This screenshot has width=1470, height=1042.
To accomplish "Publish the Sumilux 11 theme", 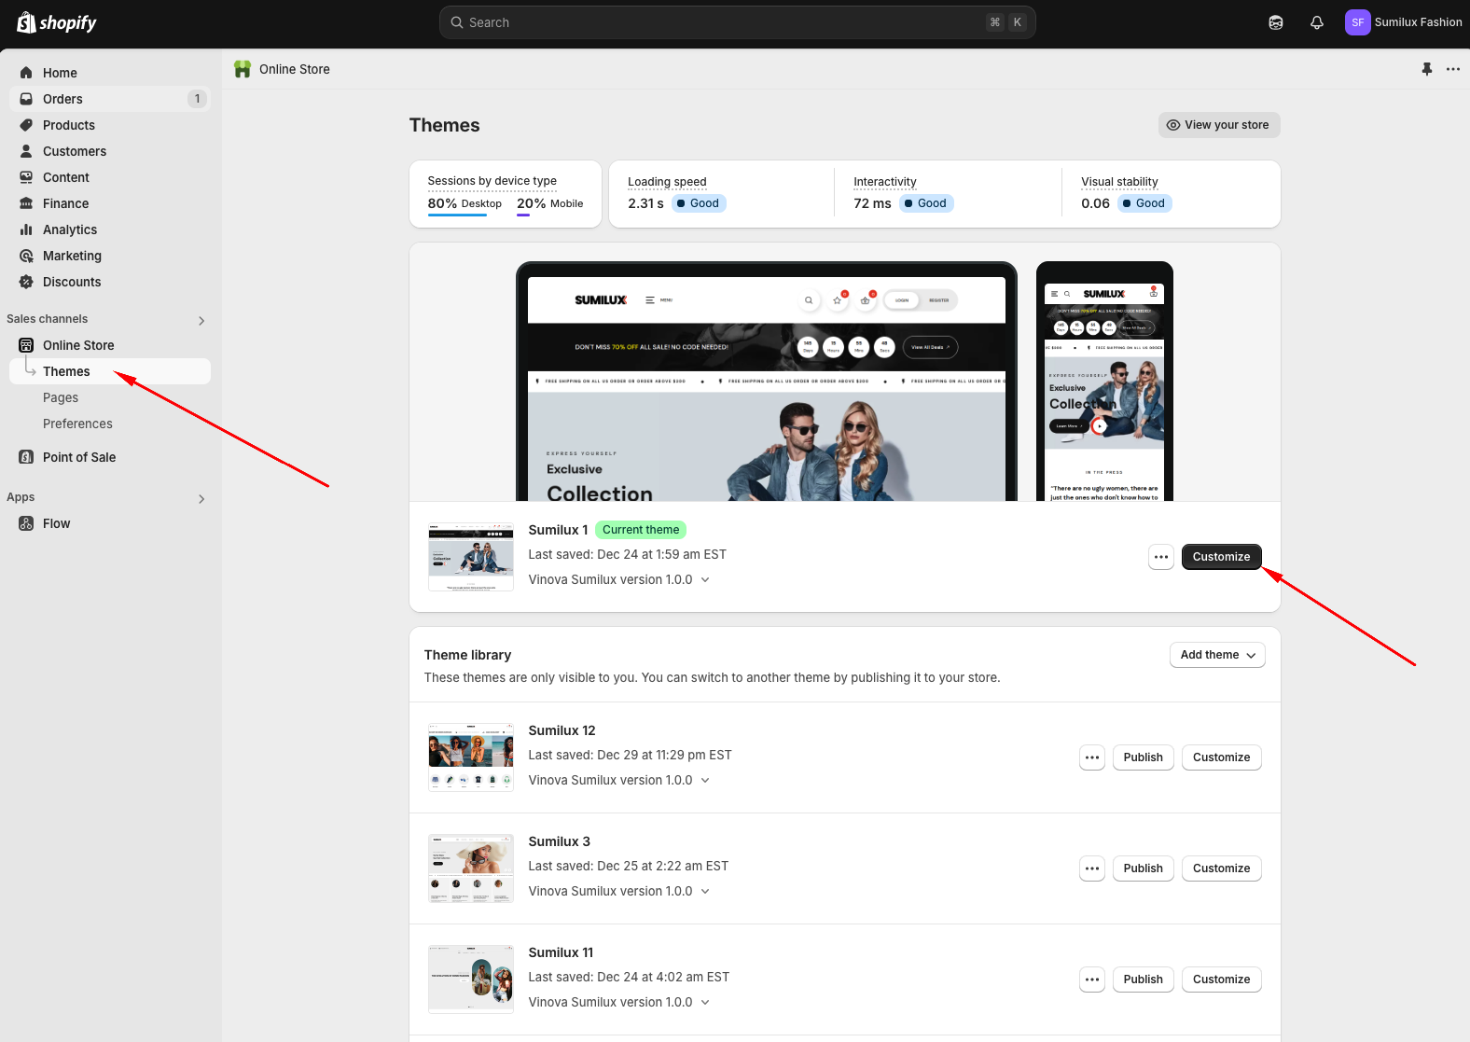I will [1143, 979].
